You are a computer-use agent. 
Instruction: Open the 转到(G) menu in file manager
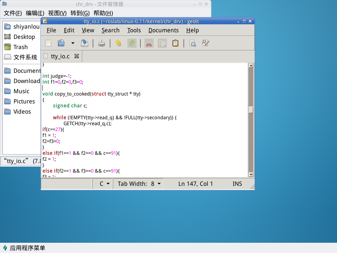(x=80, y=13)
